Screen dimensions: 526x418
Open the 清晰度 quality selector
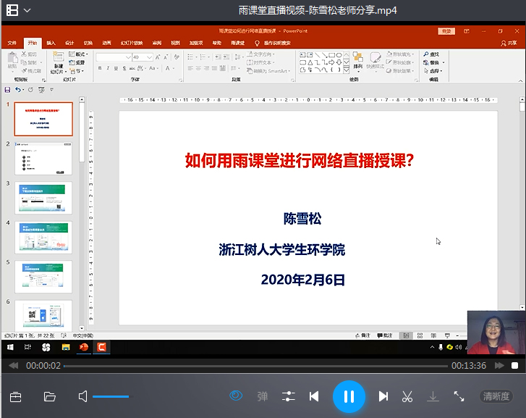[496, 396]
